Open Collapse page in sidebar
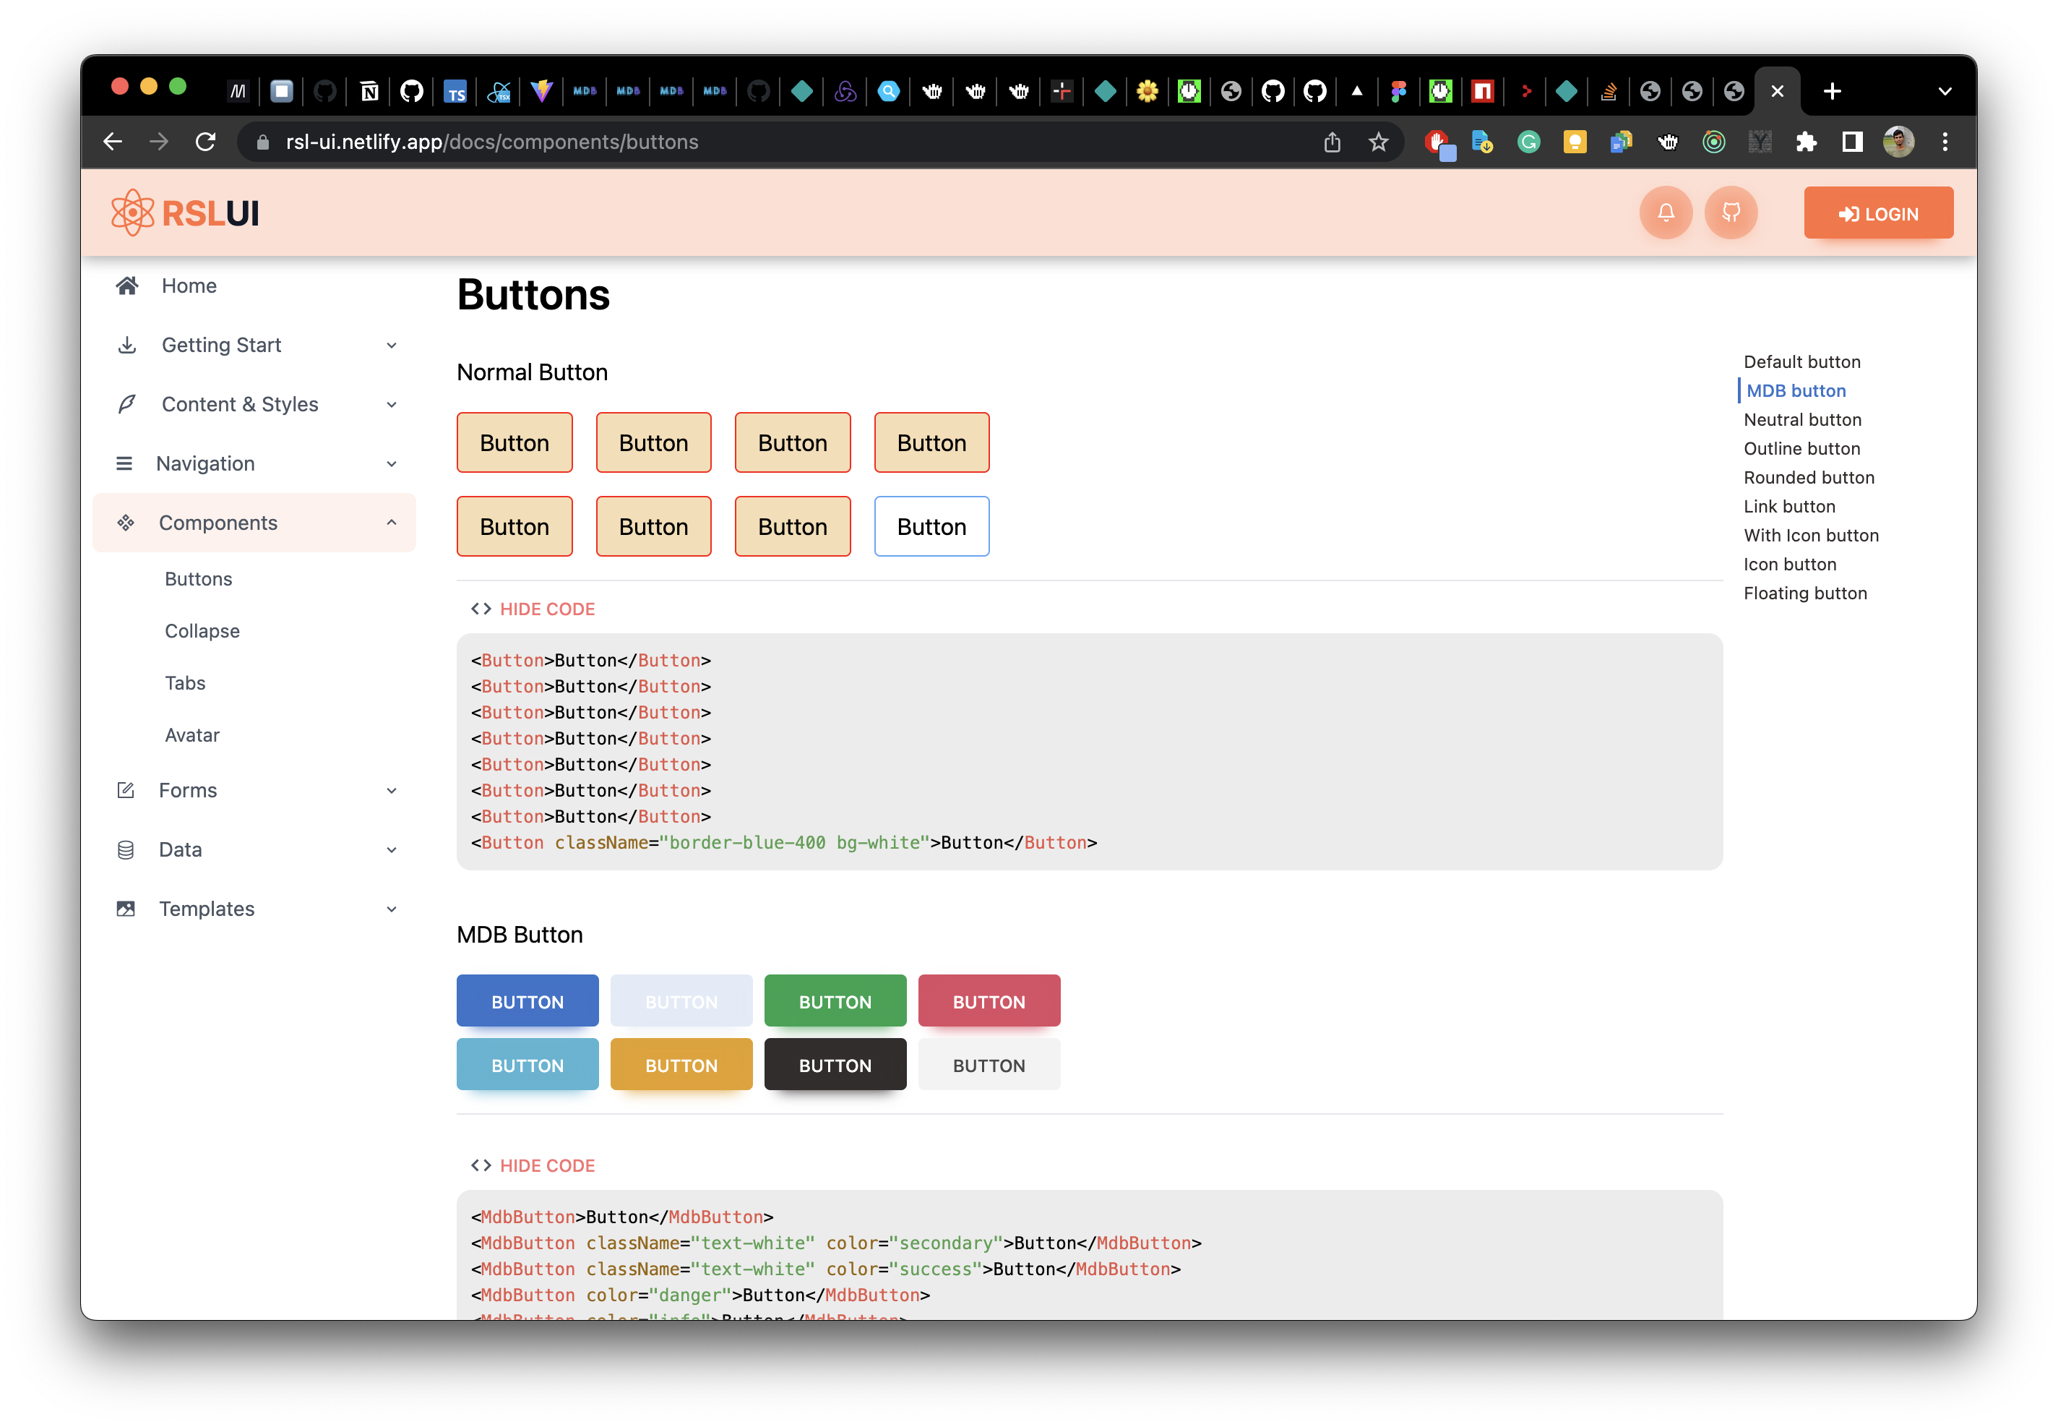This screenshot has width=2058, height=1427. pos(202,631)
